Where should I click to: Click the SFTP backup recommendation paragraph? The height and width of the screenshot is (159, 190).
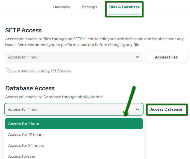coord(94,42)
